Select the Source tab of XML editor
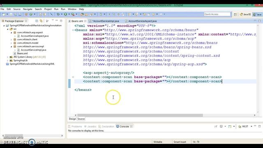Viewport: 263px width, 148px height. [x=81, y=119]
